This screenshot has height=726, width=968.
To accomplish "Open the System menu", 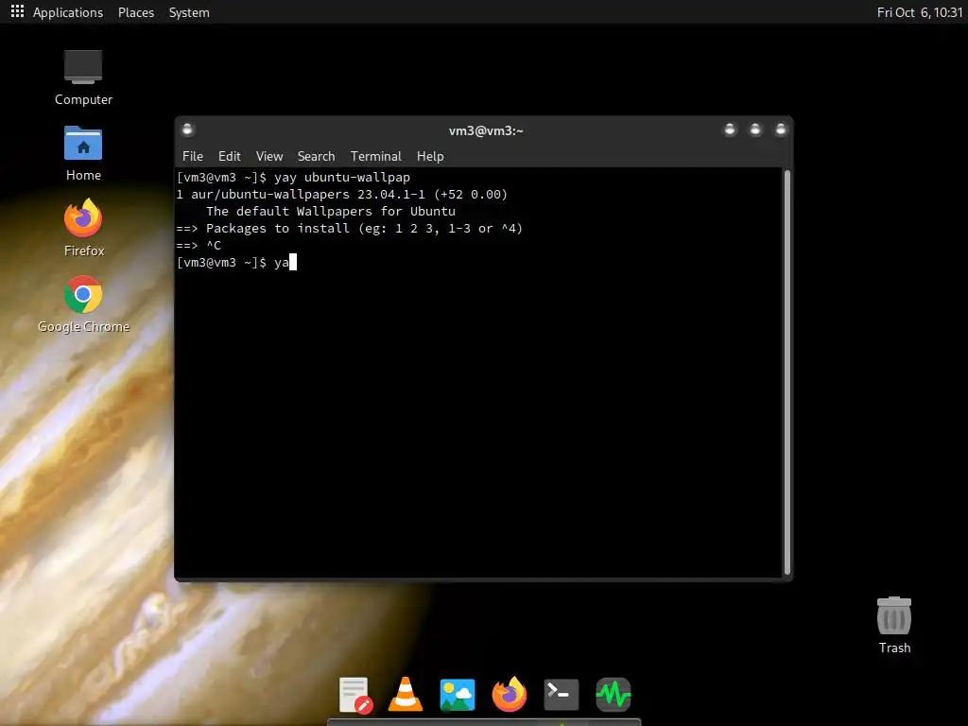I will 189,12.
